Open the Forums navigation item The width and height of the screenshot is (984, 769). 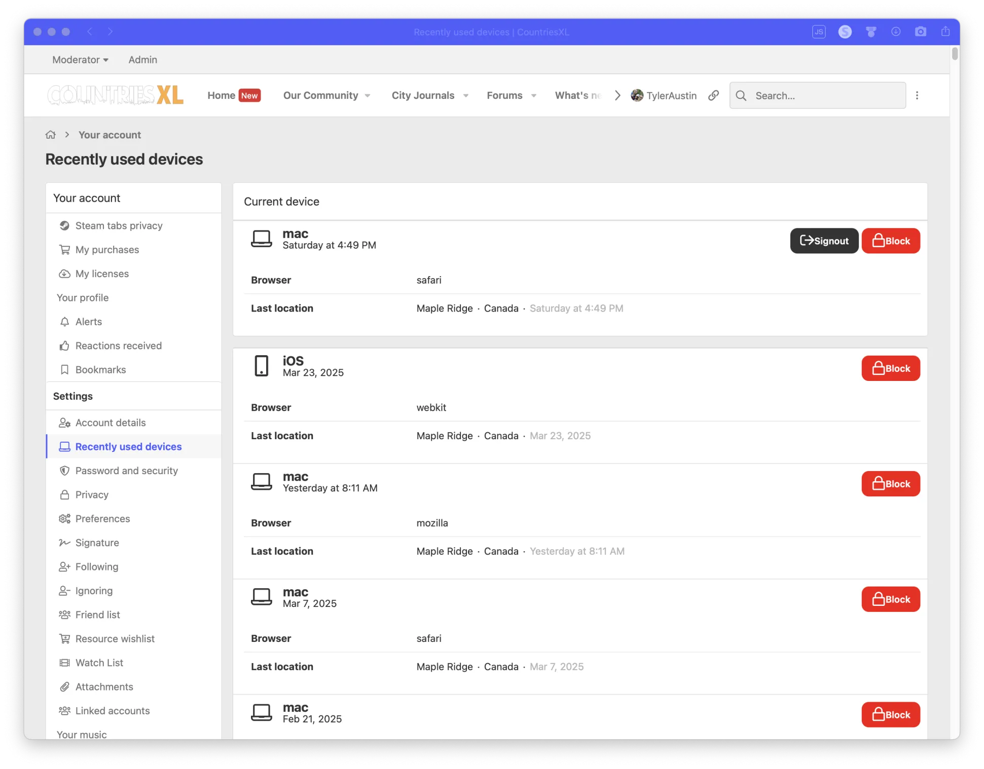click(x=504, y=95)
